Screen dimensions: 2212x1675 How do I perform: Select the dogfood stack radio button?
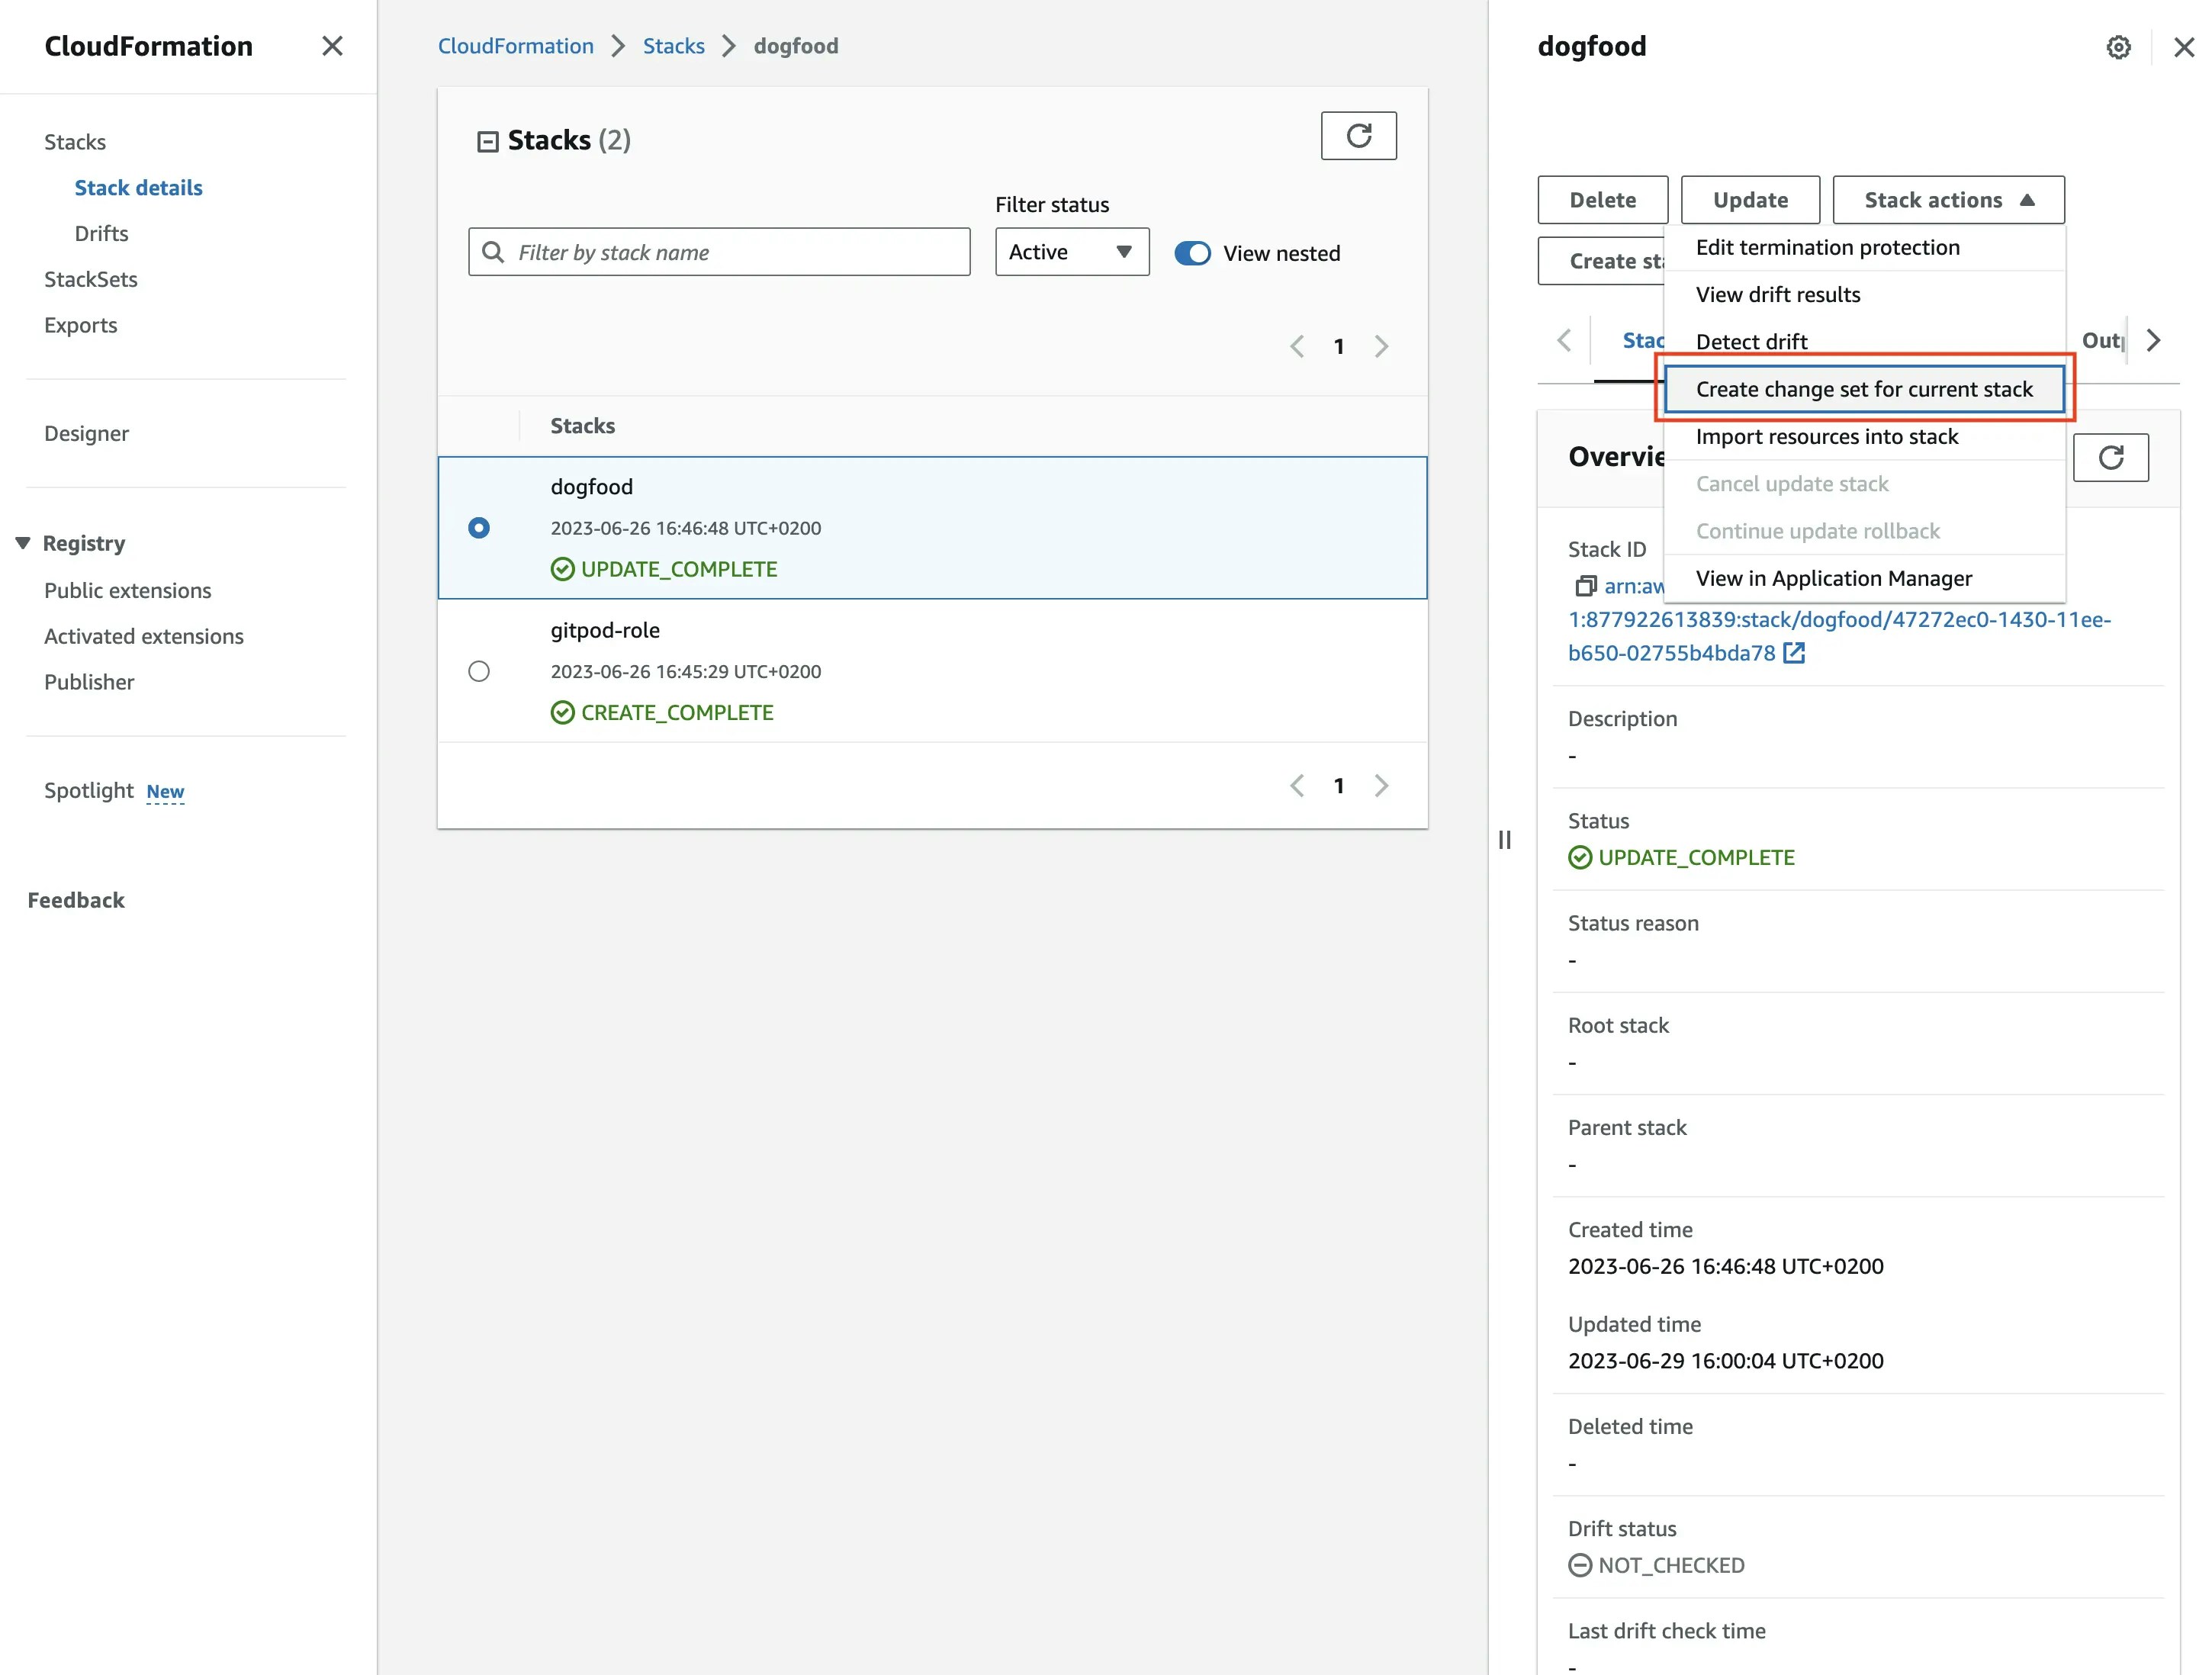point(479,528)
